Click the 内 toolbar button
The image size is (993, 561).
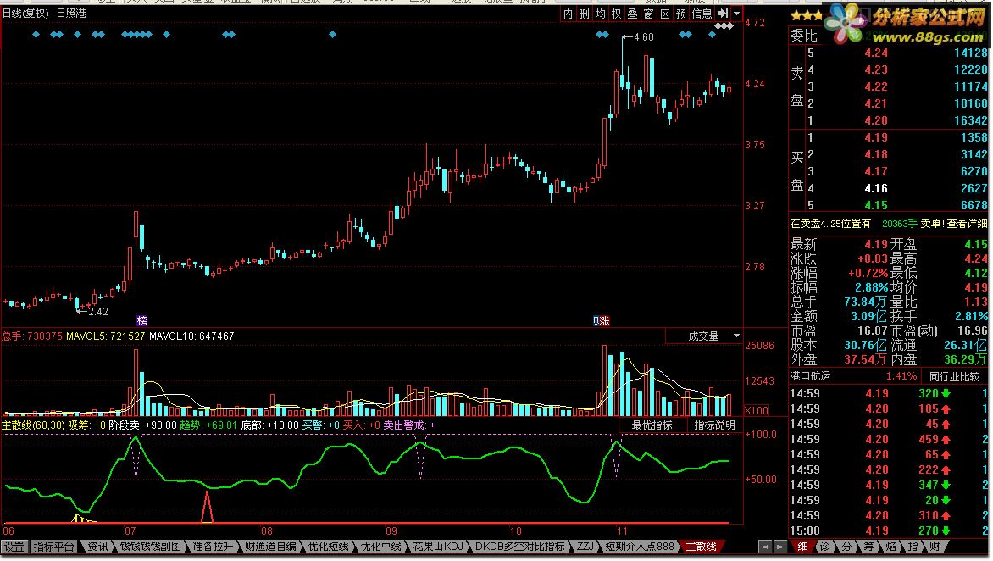click(x=568, y=14)
